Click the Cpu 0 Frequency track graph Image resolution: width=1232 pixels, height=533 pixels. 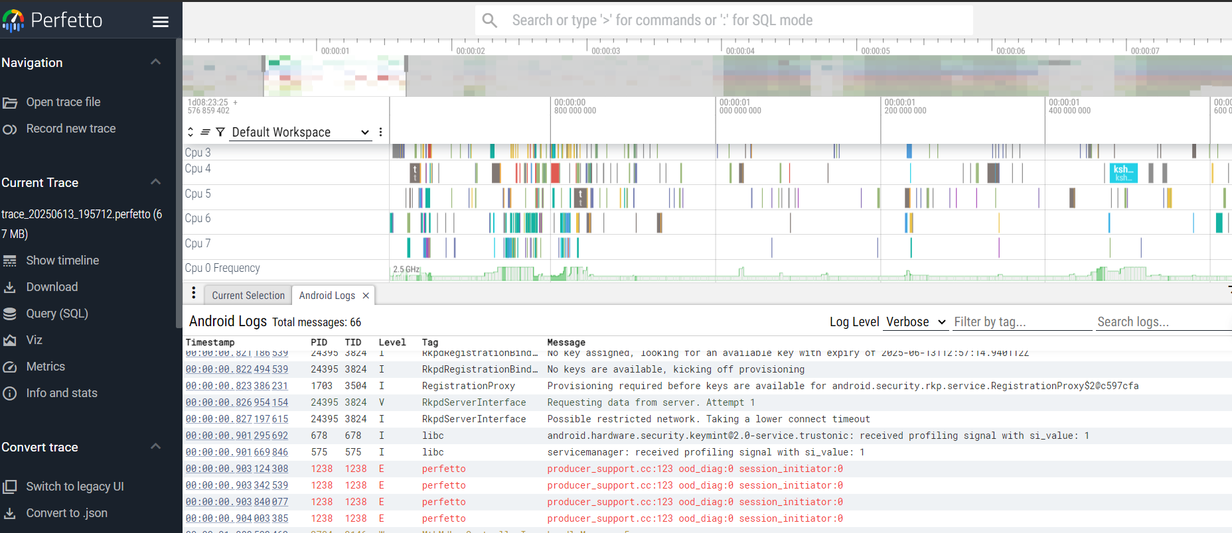(810, 271)
